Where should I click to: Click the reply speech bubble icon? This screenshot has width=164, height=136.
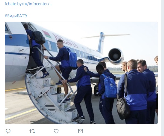point(8,131)
